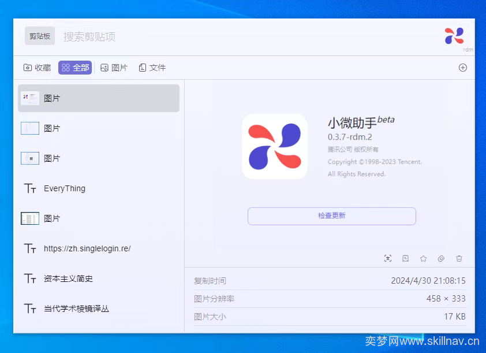The width and height of the screenshot is (486, 353).
Task: Focus the 搜索剪贴项 search field
Action: 89,36
